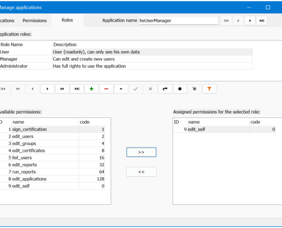
Task: Remove permission with the << button
Action: tap(142, 172)
